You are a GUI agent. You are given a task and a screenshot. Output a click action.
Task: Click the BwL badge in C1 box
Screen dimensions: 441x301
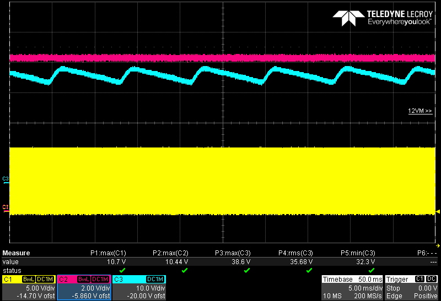pyautogui.click(x=29, y=280)
